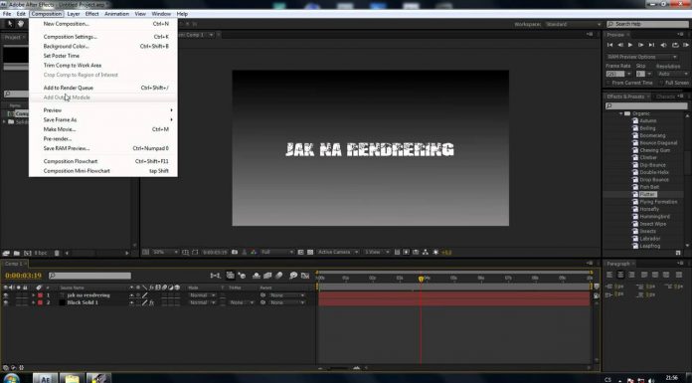This screenshot has width=692, height=383.
Task: Click the interpret footage icon in Project panel
Action: [x=6, y=253]
